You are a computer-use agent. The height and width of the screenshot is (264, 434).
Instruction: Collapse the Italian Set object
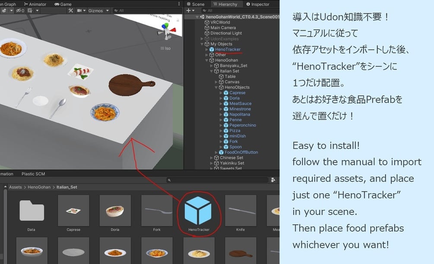[x=212, y=71]
